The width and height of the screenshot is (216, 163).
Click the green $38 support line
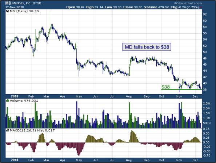click(x=181, y=89)
